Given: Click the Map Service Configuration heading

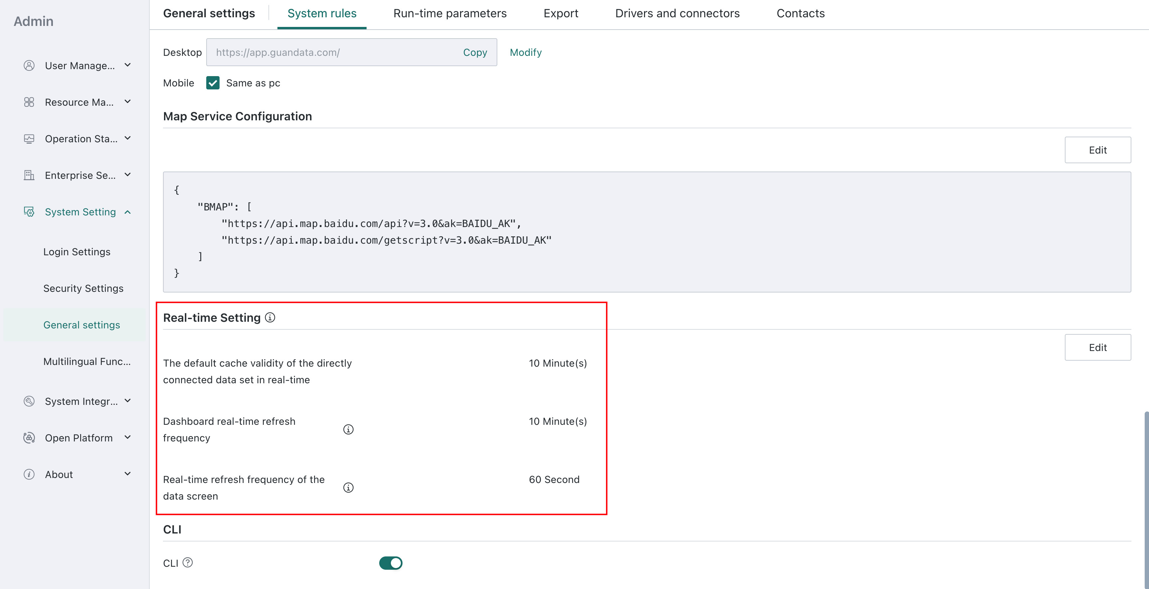Looking at the screenshot, I should click(x=237, y=116).
